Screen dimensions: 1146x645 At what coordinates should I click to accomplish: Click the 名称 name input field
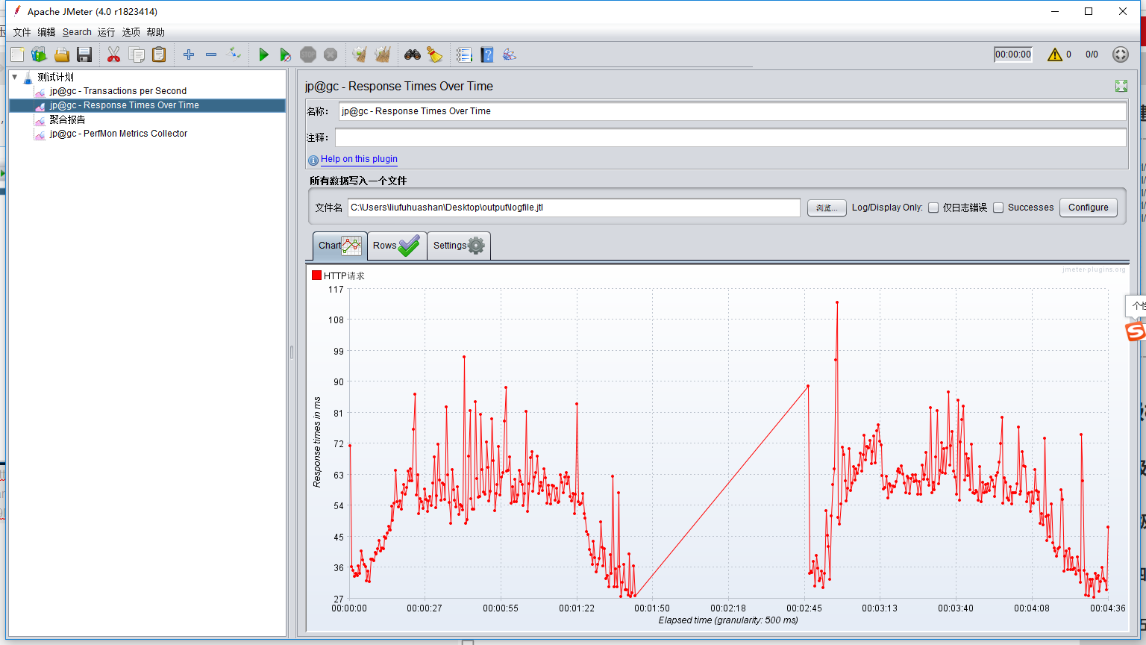coord(732,111)
